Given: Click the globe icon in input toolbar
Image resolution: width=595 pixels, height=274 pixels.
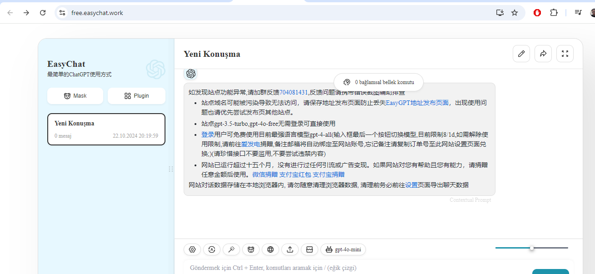Looking at the screenshot, I should [x=270, y=249].
